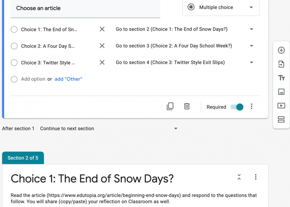Add a video using the sidebar play icon
Viewport: 290px width, 207px height.
point(281,105)
